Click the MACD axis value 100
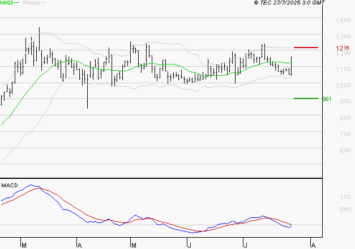This screenshot has width=355, height=249. click(x=345, y=197)
